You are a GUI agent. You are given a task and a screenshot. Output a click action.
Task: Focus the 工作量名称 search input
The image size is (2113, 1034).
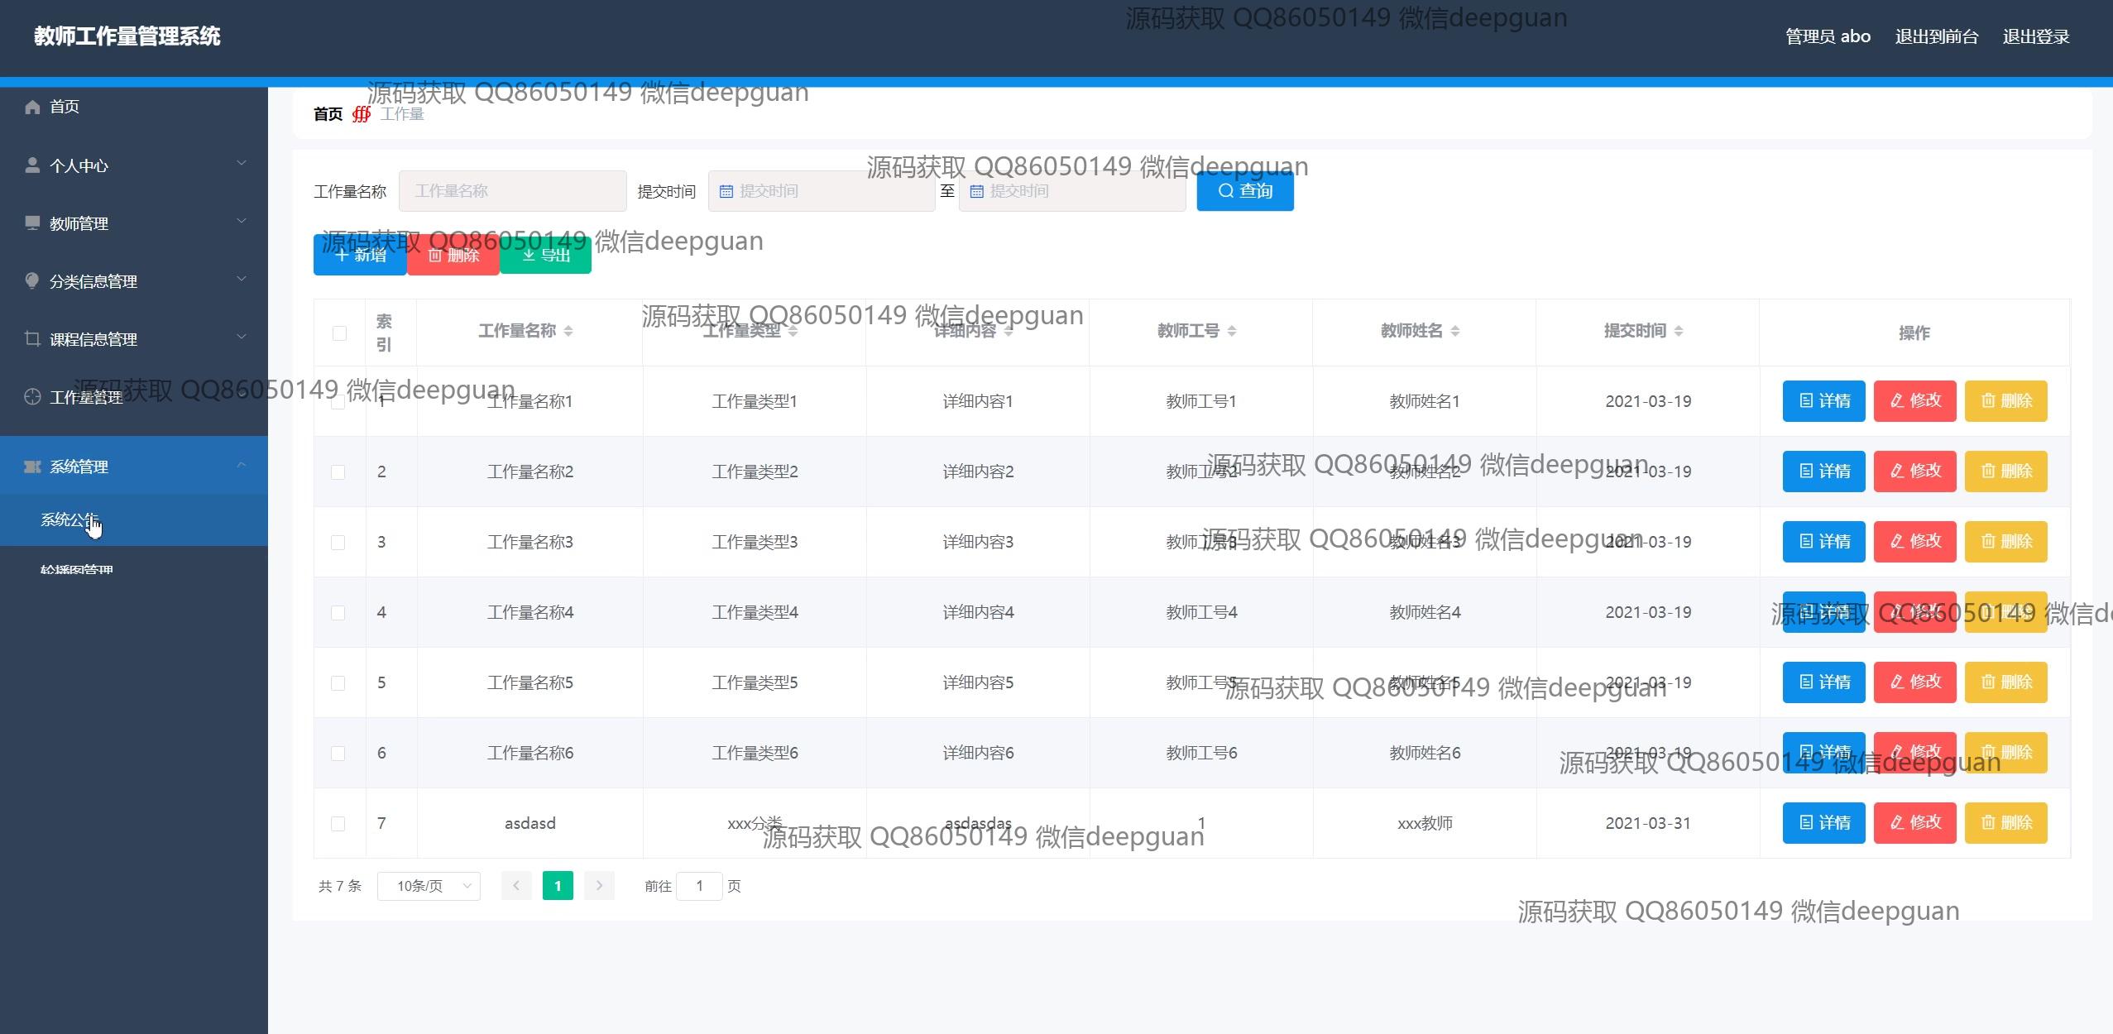pyautogui.click(x=513, y=191)
